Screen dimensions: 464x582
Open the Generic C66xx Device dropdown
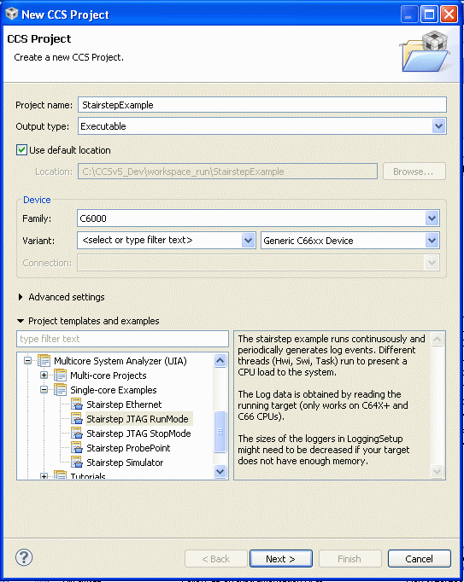tap(432, 241)
